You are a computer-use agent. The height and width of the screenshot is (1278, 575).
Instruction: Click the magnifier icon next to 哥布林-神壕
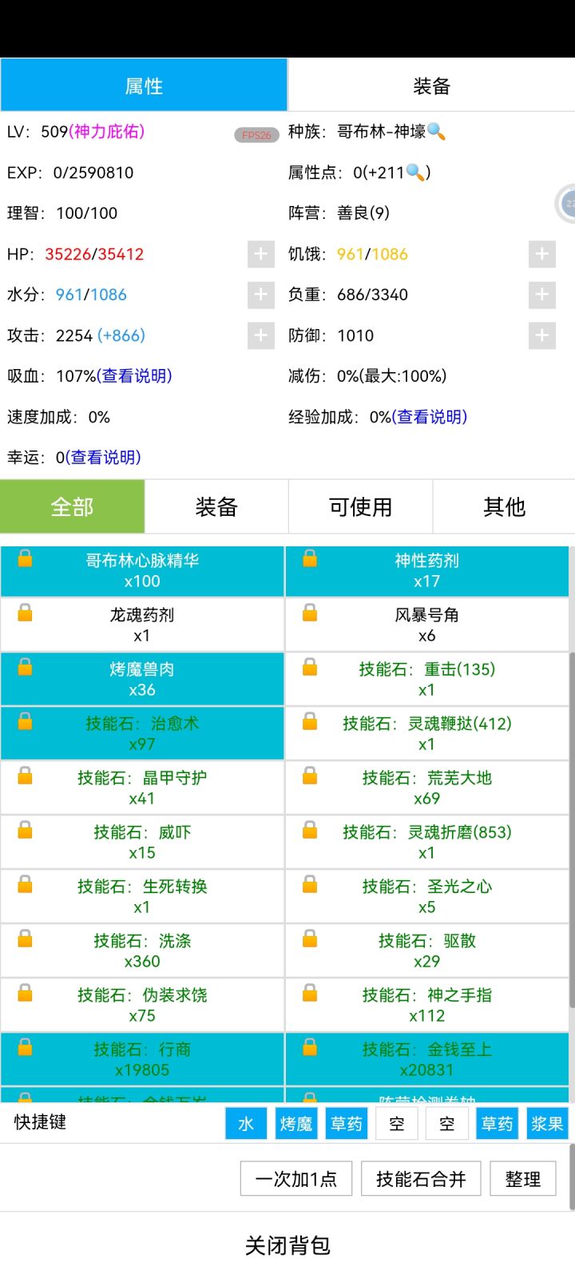pyautogui.click(x=437, y=132)
